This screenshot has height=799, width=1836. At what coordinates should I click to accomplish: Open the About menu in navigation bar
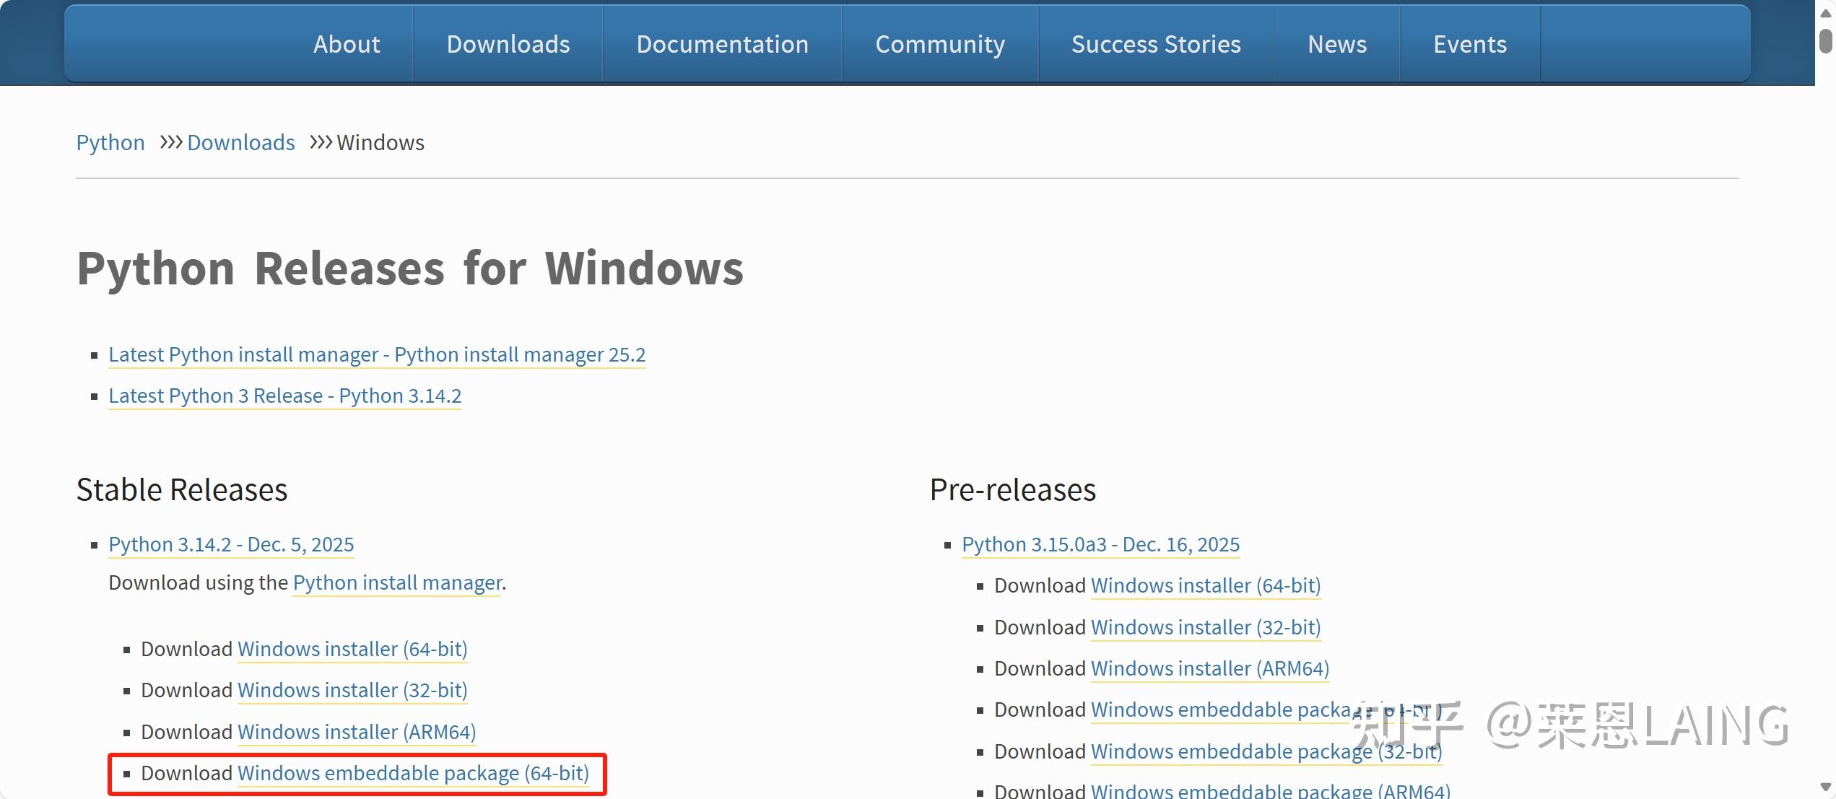point(347,45)
